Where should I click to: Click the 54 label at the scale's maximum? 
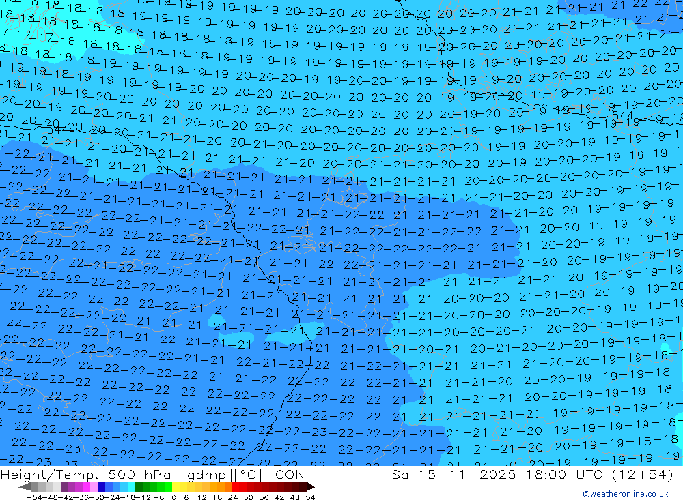310,497
